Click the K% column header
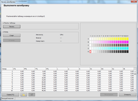 click(51, 69)
